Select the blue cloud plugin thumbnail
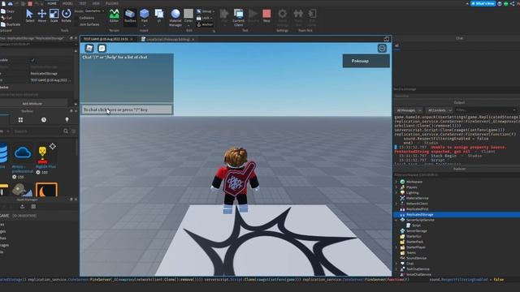 (23, 153)
